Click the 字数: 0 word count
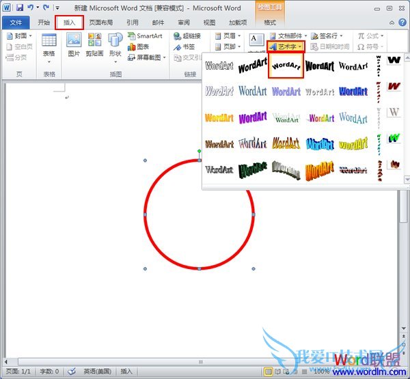The height and width of the screenshot is (379, 410). coord(49,371)
